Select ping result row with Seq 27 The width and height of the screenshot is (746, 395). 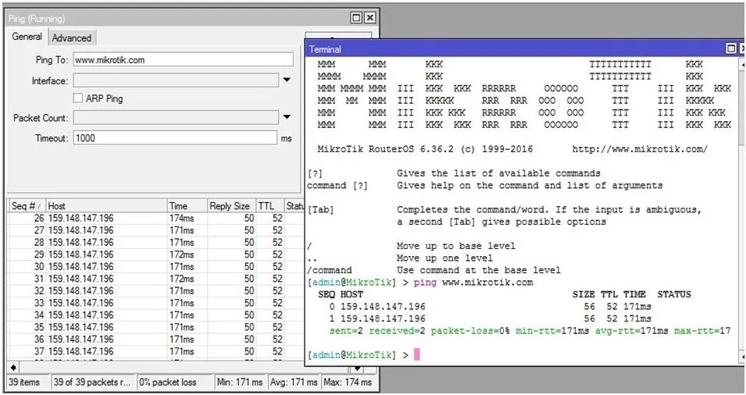156,230
